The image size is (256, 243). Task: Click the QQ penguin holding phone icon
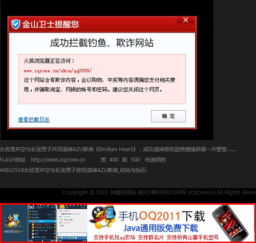[102, 217]
